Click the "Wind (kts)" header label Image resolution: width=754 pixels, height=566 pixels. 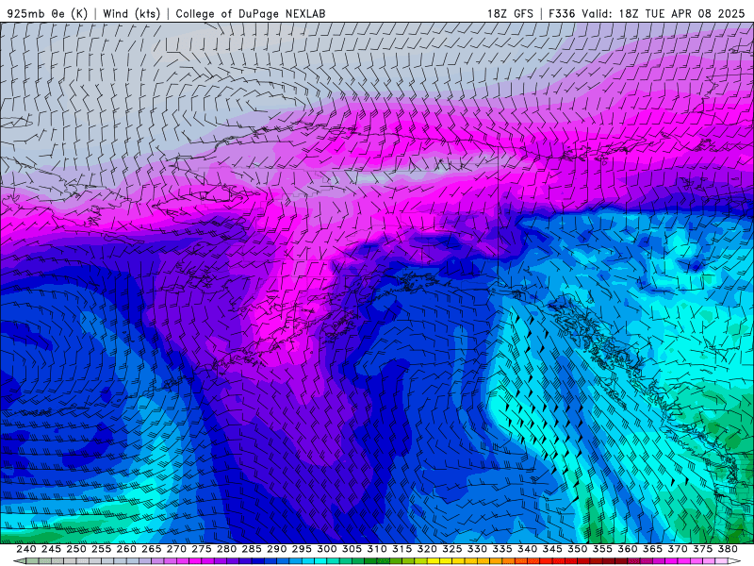(x=131, y=13)
